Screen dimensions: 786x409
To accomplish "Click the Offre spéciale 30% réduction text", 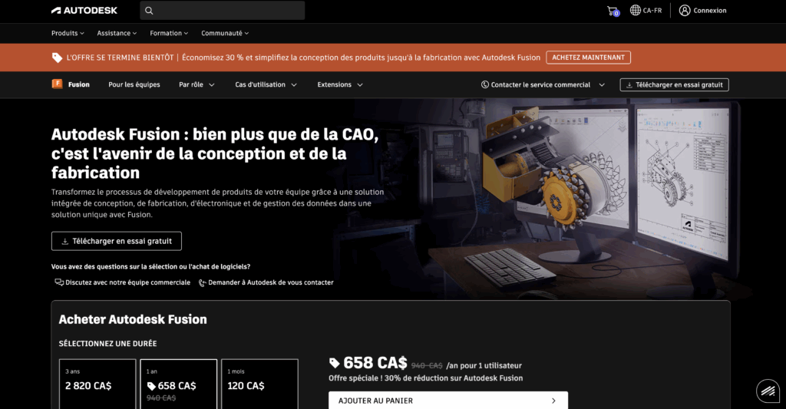I will (425, 378).
